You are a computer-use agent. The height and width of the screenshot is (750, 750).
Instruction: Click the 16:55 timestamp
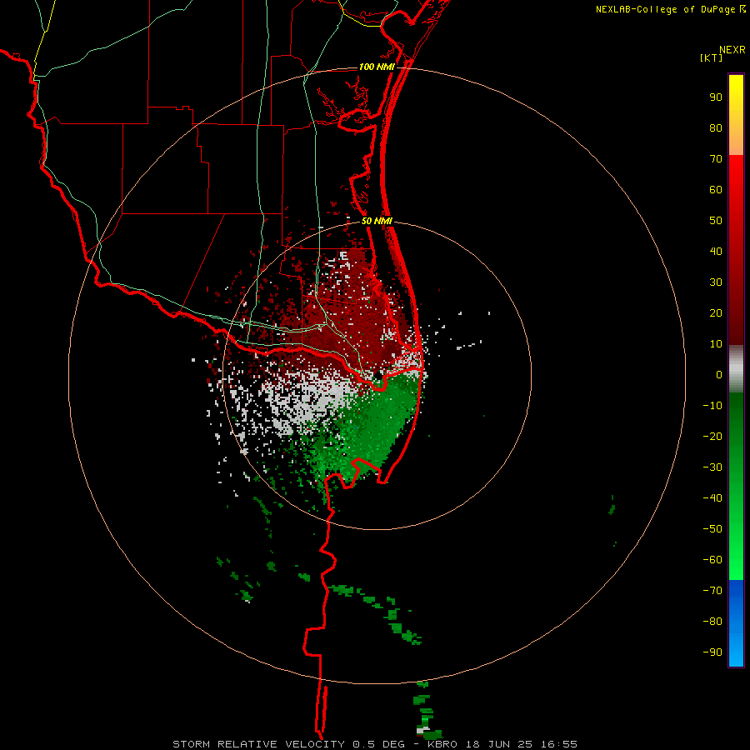(x=559, y=744)
